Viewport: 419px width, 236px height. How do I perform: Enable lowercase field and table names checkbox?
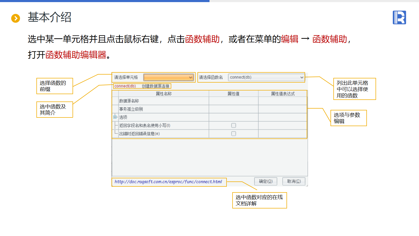coord(234,126)
